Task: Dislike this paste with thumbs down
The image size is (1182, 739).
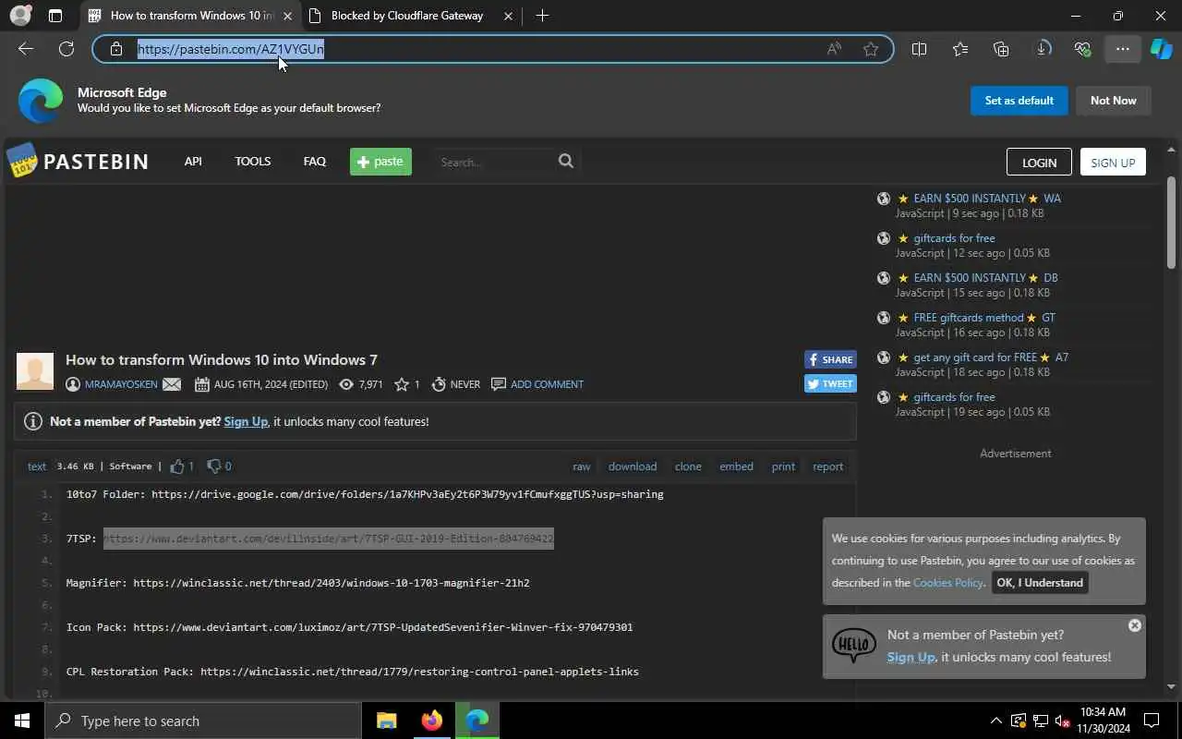Action: (x=214, y=466)
